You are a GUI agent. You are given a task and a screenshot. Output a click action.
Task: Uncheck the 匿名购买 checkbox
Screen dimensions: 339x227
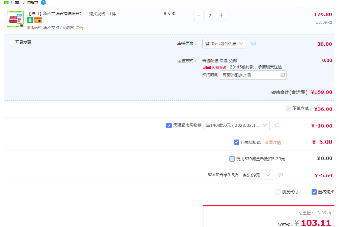click(x=314, y=192)
